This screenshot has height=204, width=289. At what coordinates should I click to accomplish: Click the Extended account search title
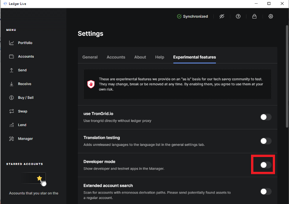[108, 185]
